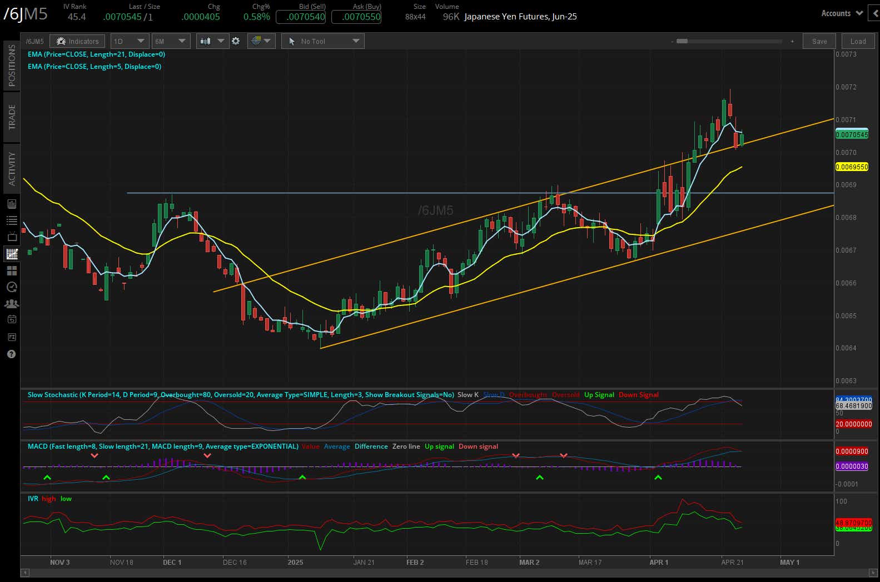This screenshot has width=880, height=582.
Task: Open the watchlist lines sidebar icon
Action: click(12, 220)
